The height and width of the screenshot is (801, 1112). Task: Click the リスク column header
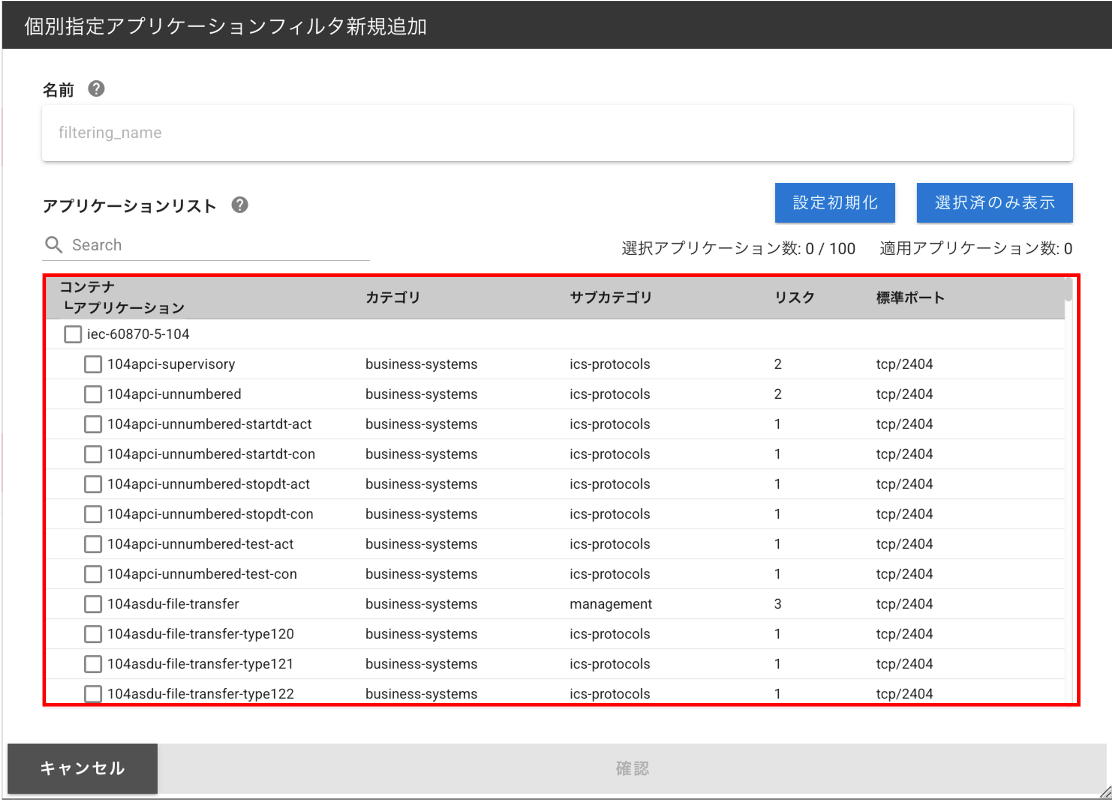pyautogui.click(x=794, y=297)
